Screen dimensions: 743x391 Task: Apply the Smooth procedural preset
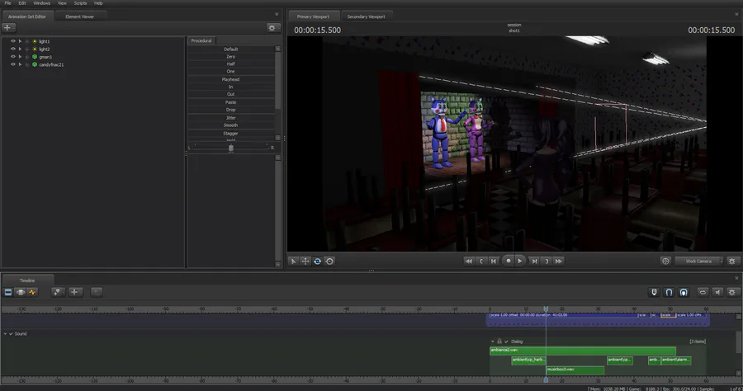click(231, 125)
